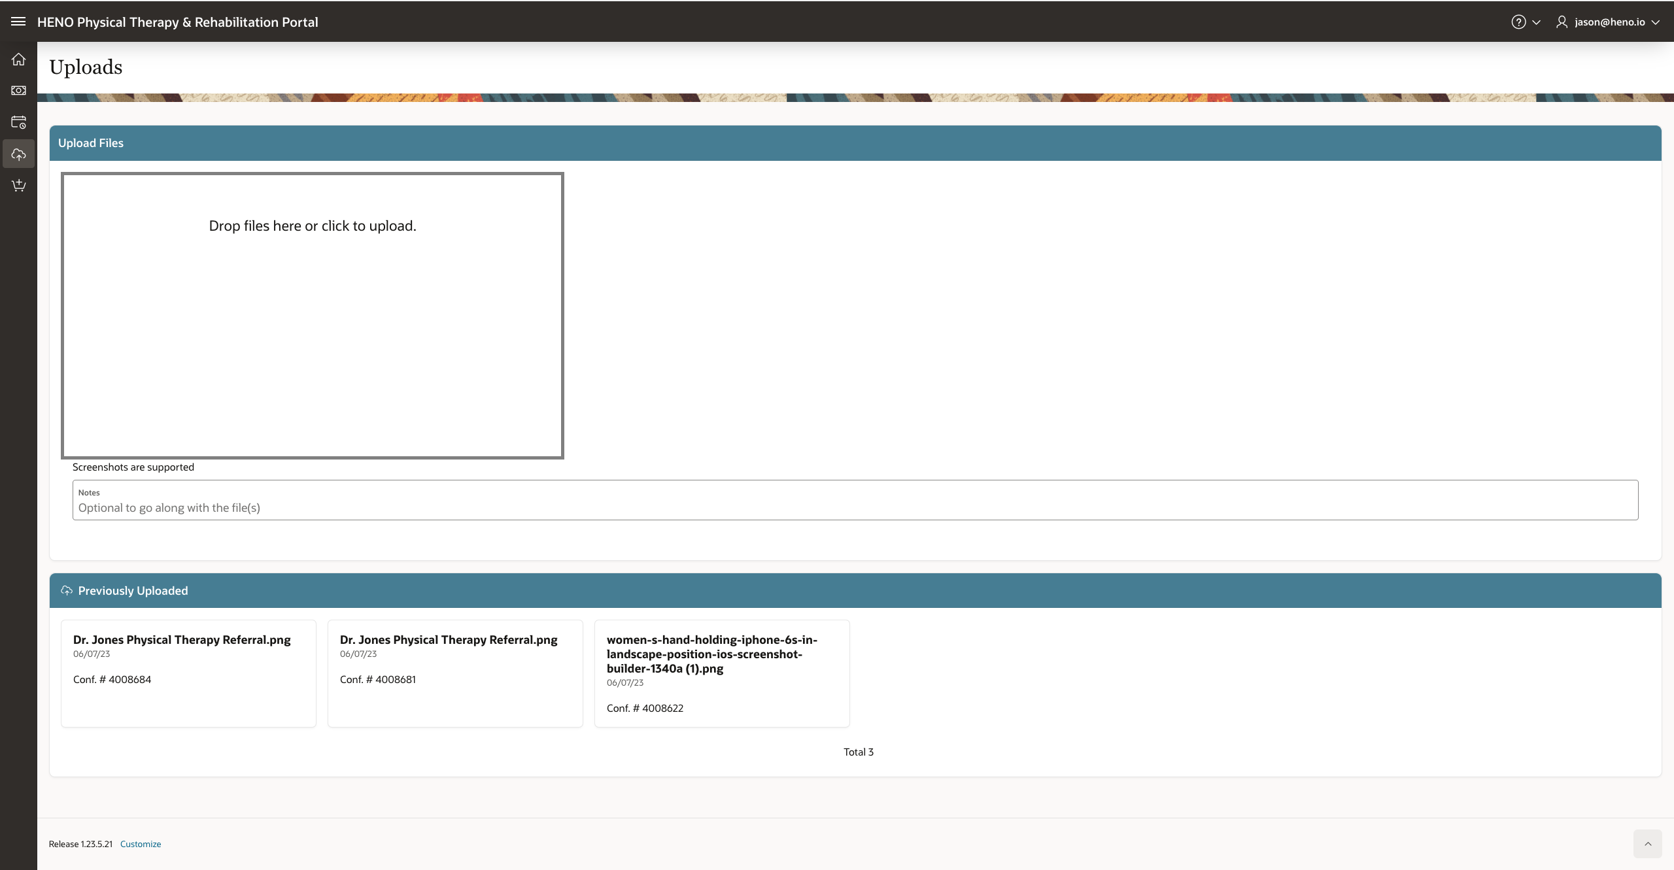Click the user profile icon
Viewport: 1674px width, 870px height.
1562,22
